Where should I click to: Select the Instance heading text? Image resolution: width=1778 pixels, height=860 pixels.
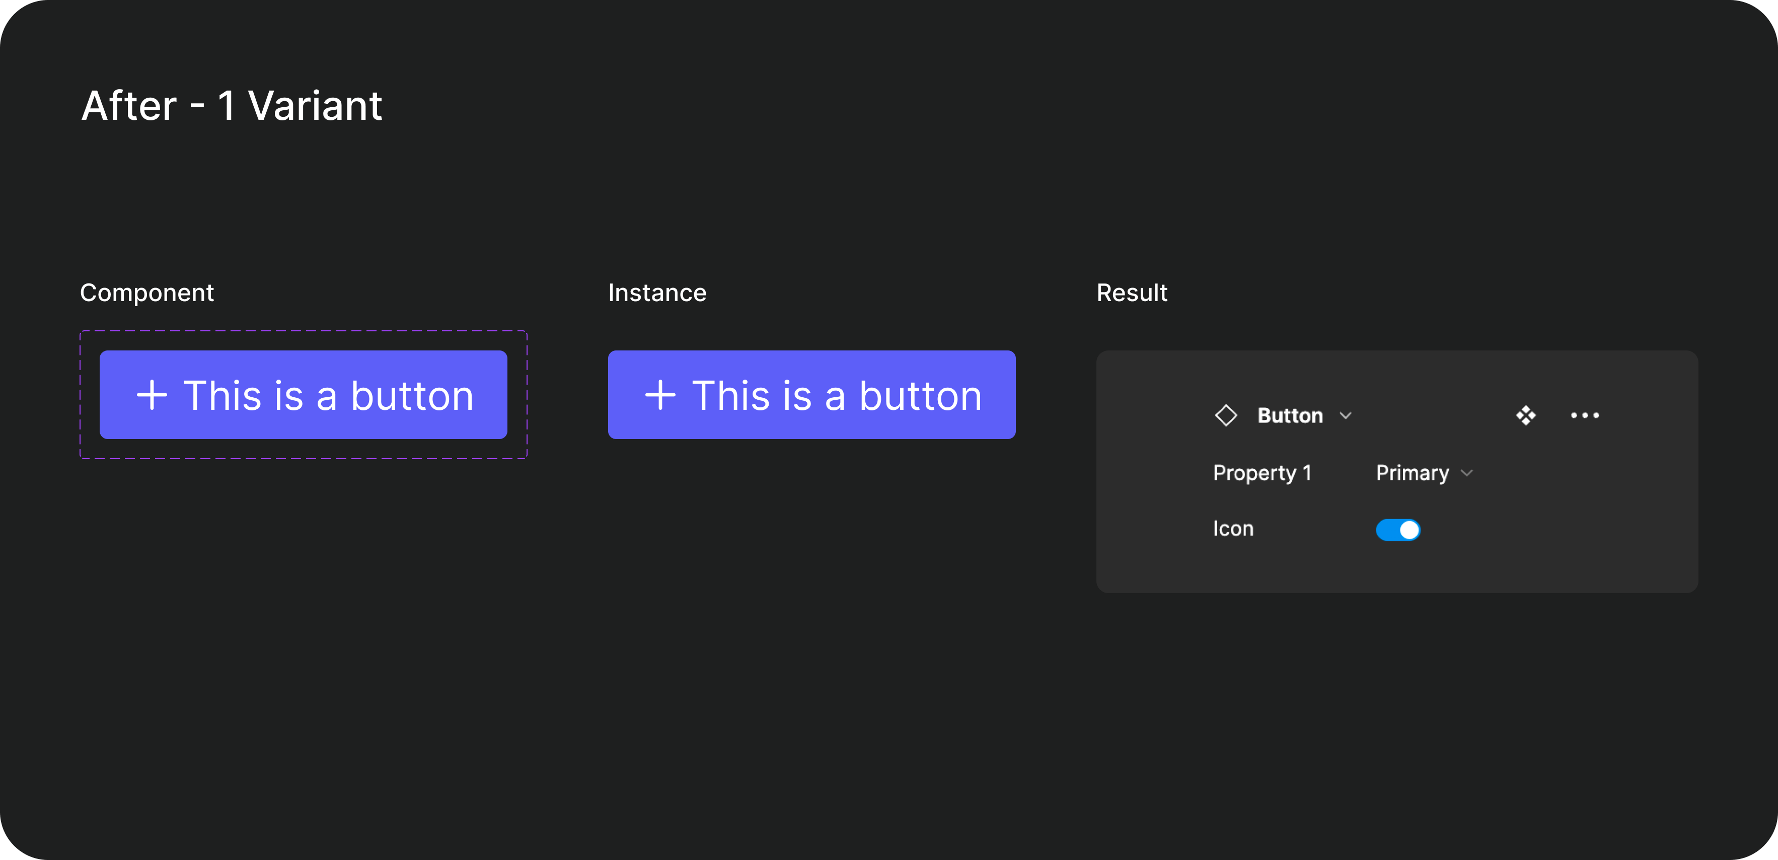click(657, 293)
